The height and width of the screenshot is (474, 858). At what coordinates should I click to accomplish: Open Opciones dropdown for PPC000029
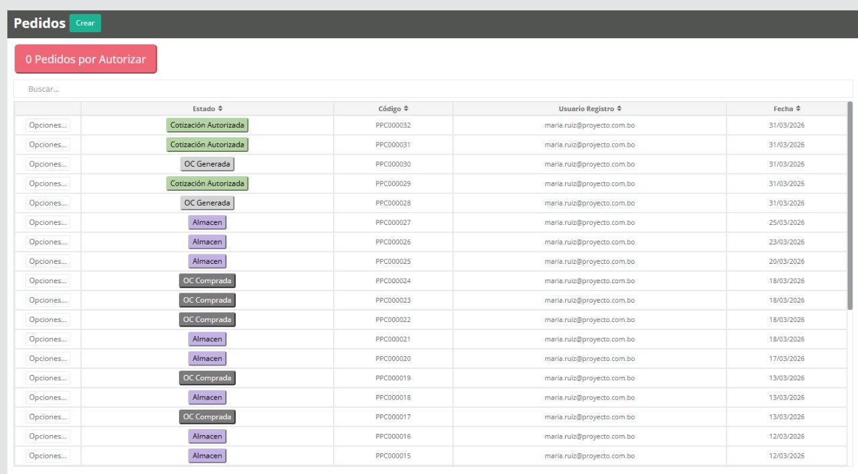48,183
